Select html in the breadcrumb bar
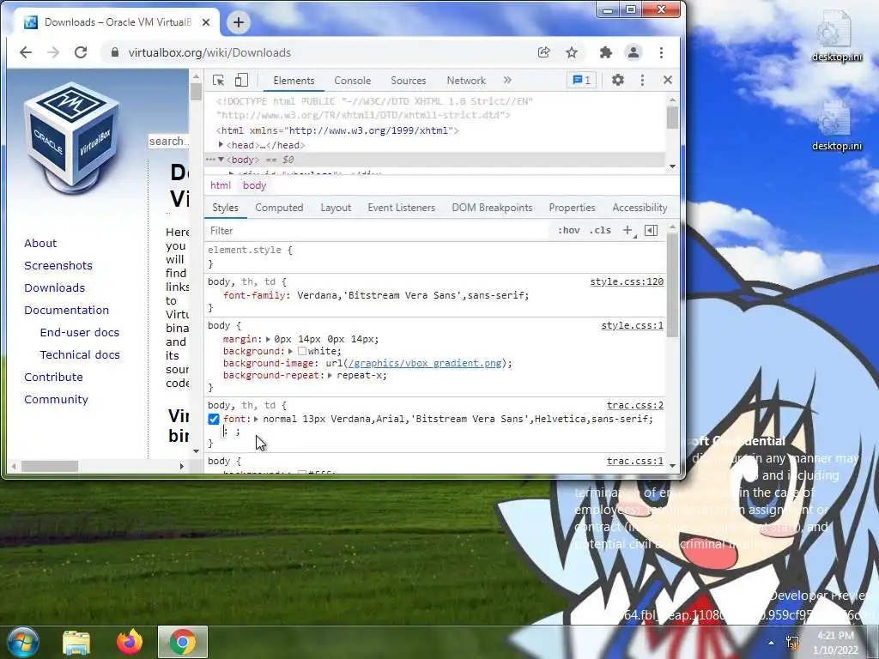879x659 pixels. 221,185
